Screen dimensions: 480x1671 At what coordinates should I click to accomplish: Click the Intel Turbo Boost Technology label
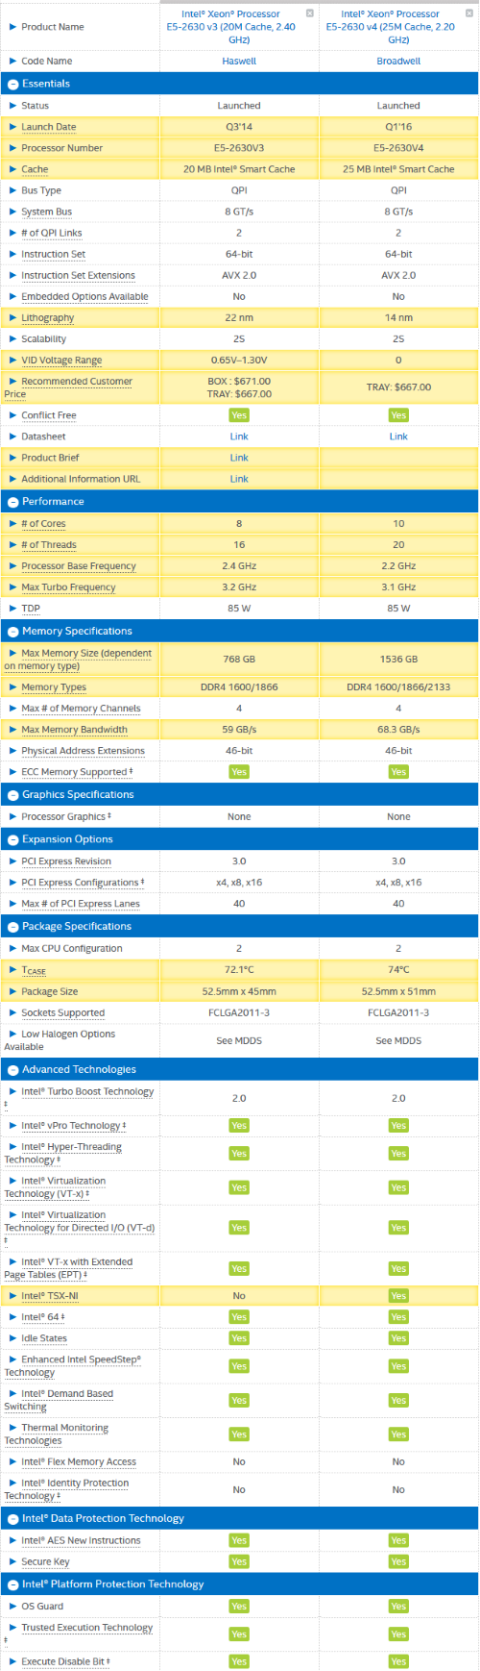click(x=79, y=1098)
